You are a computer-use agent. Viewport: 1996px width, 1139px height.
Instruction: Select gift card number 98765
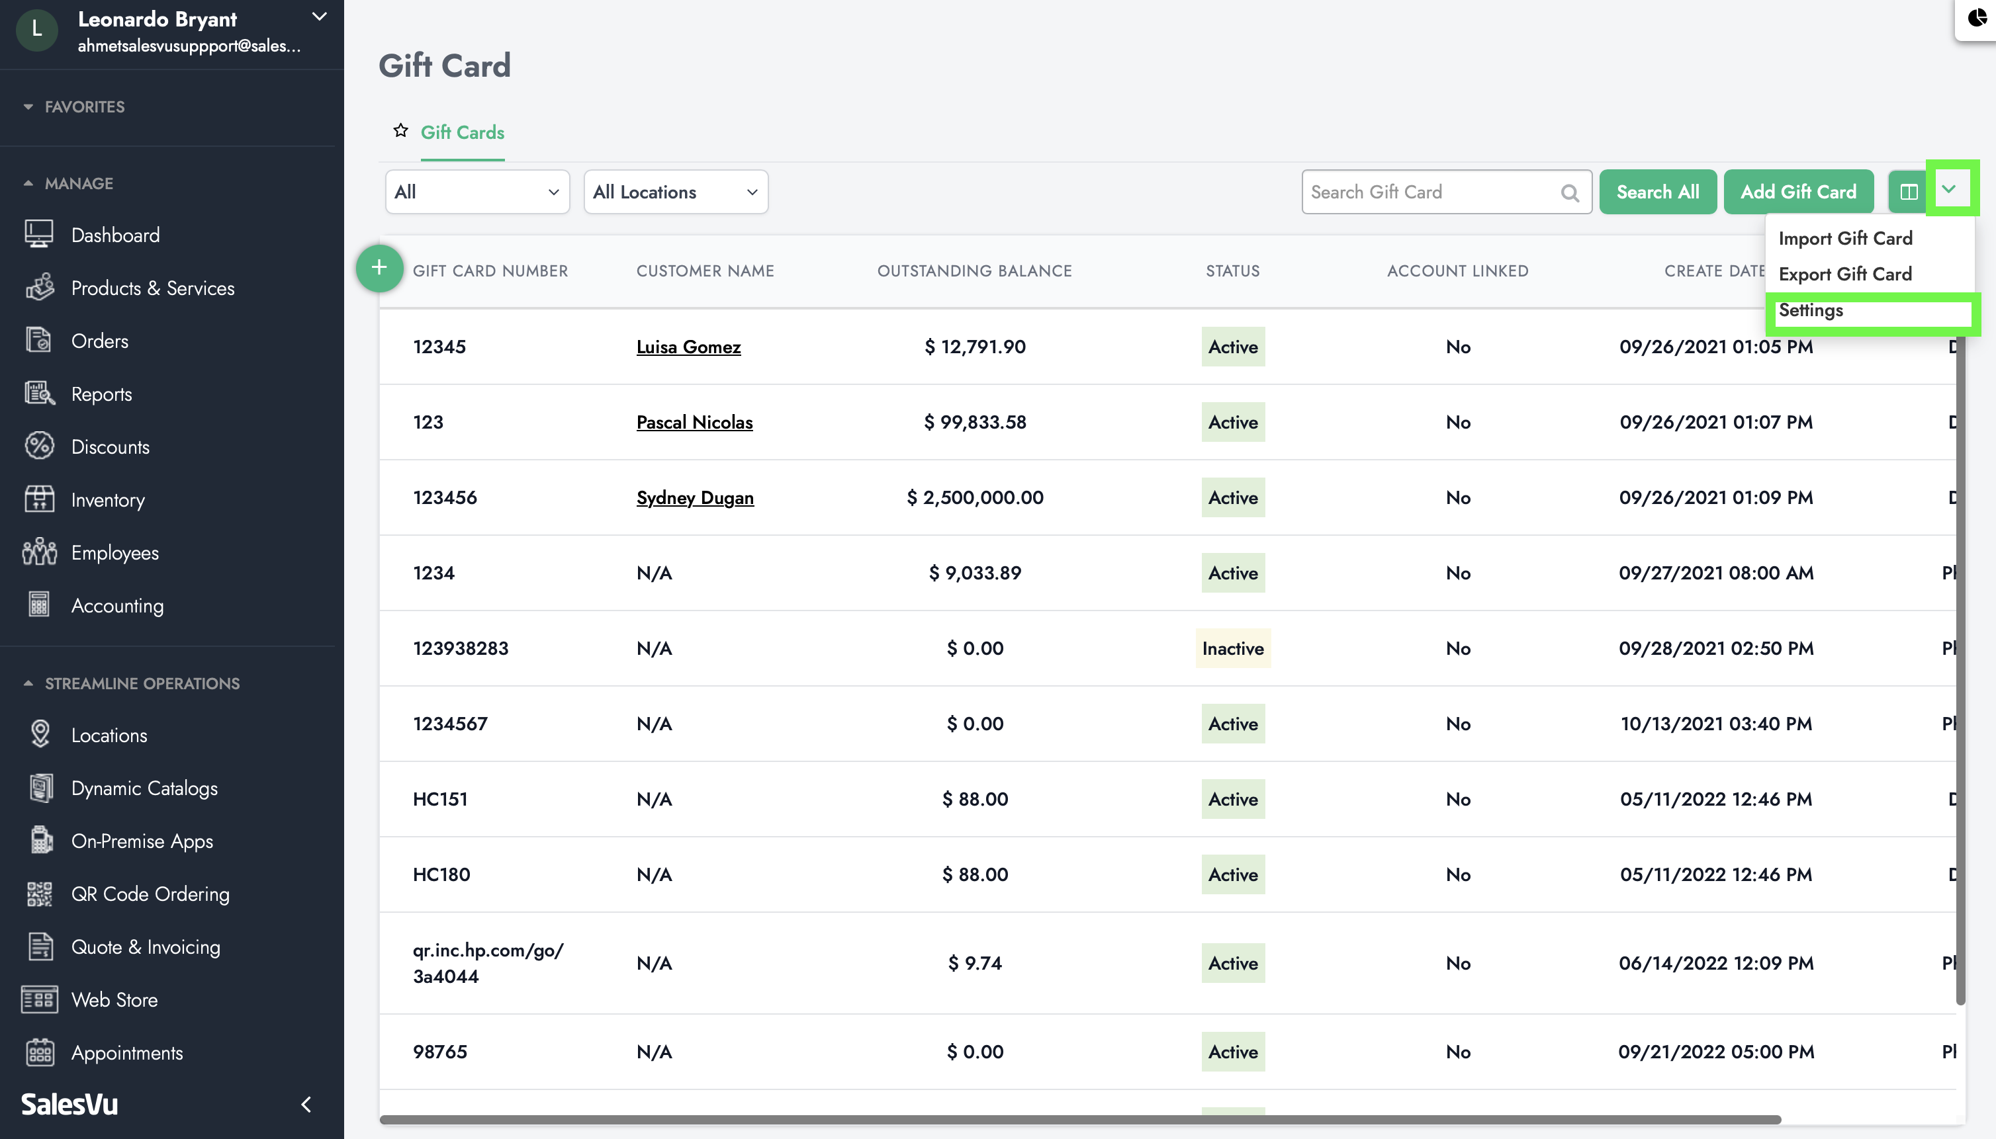pyautogui.click(x=440, y=1052)
